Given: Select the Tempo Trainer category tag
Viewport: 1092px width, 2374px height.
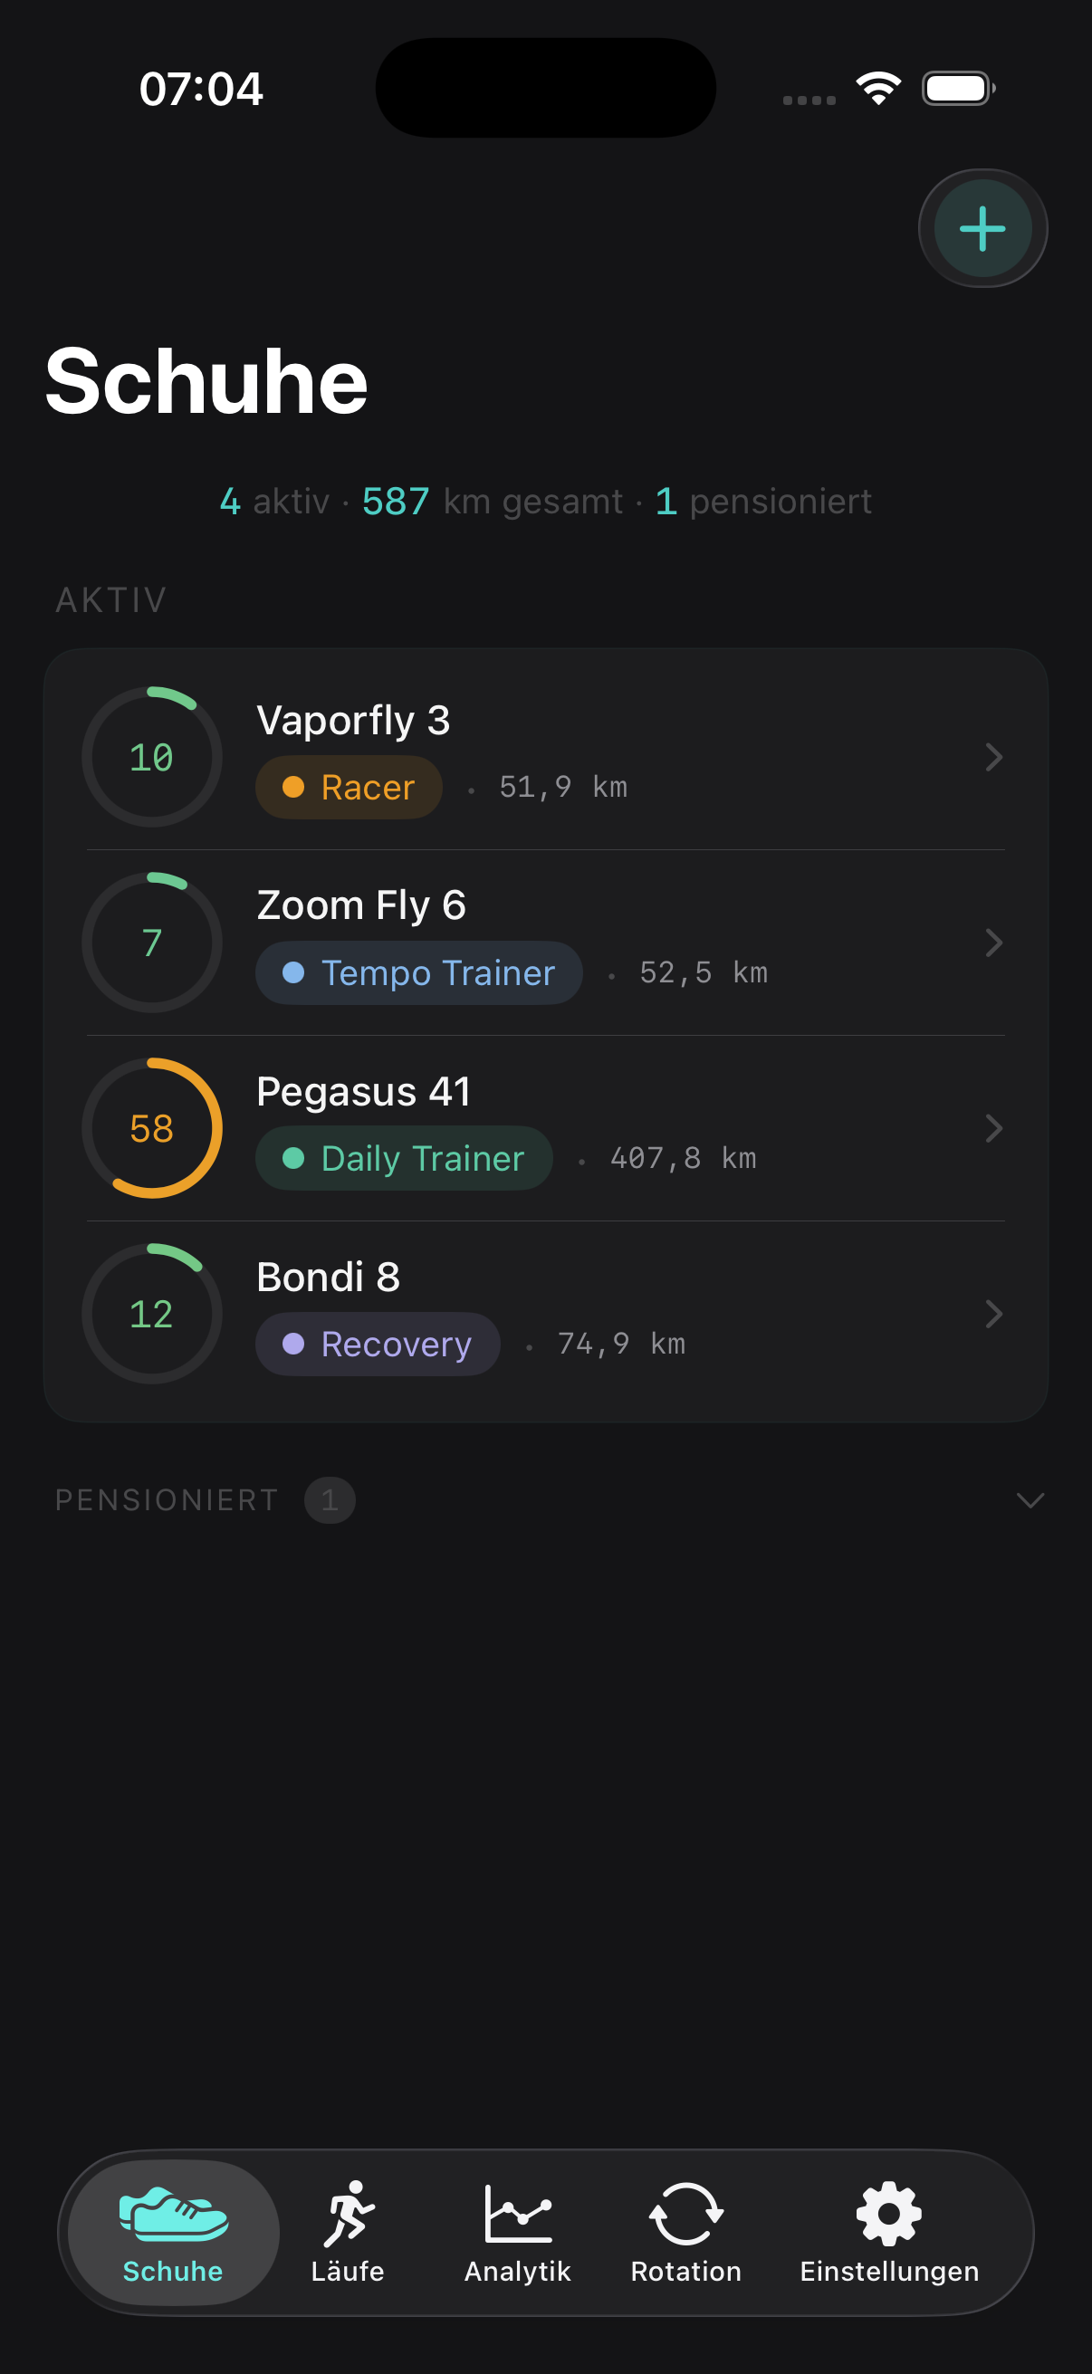Looking at the screenshot, I should [x=419, y=973].
